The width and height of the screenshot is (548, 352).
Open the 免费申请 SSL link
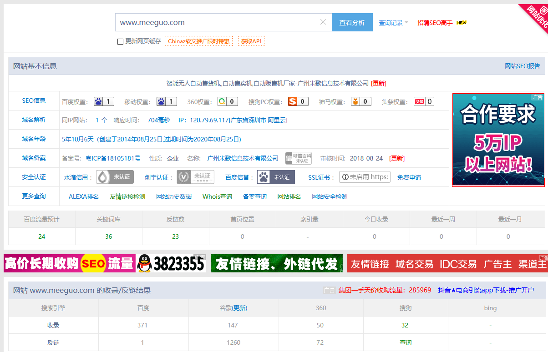pyautogui.click(x=409, y=177)
